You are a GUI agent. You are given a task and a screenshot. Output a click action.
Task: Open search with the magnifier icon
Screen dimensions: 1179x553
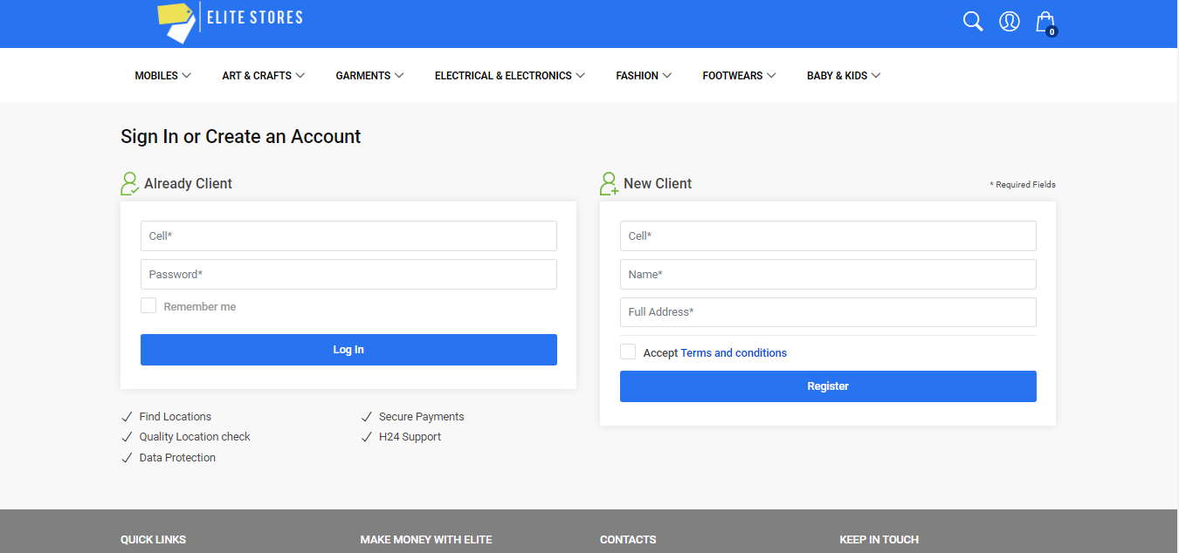coord(973,21)
